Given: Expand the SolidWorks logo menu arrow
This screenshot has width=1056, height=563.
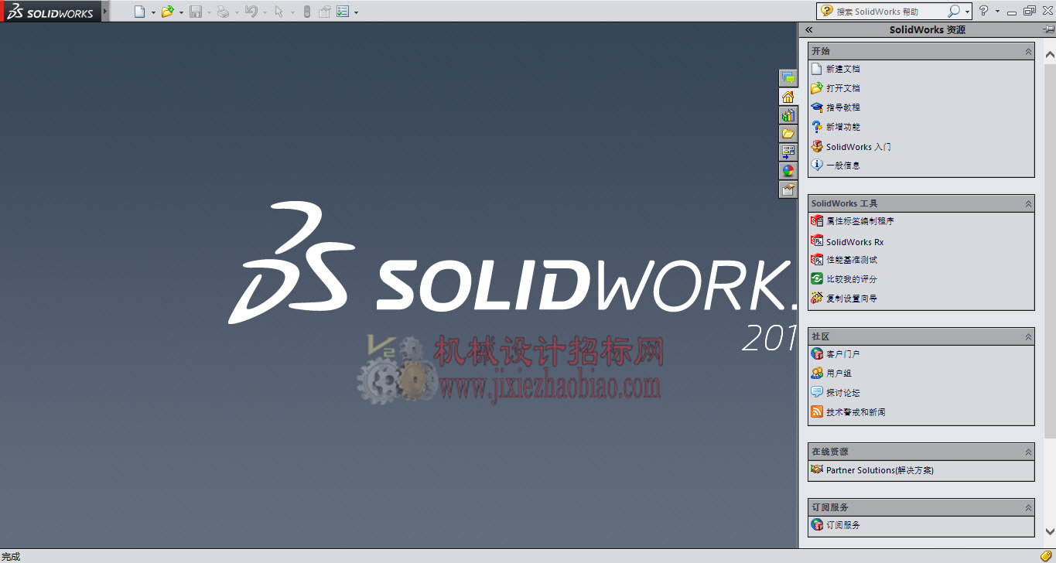Looking at the screenshot, I should [106, 12].
